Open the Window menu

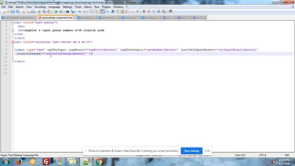(118, 7)
